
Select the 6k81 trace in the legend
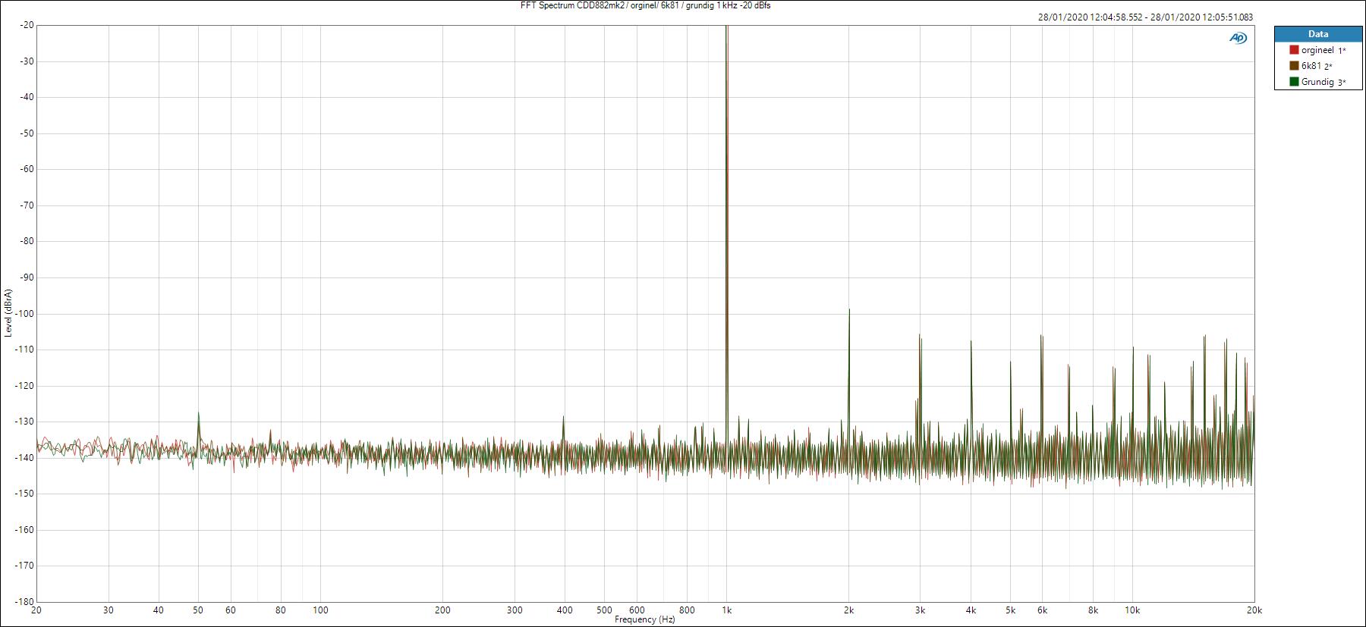pos(1311,66)
